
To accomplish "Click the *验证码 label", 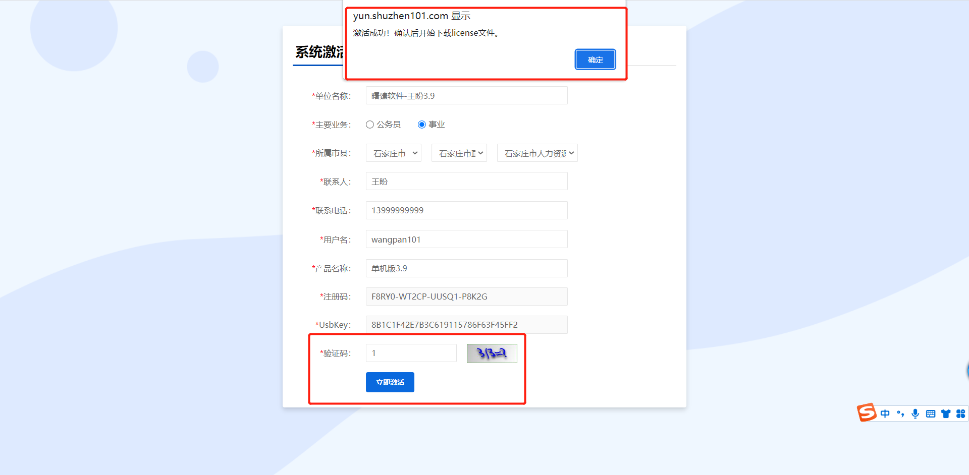I will coord(335,353).
